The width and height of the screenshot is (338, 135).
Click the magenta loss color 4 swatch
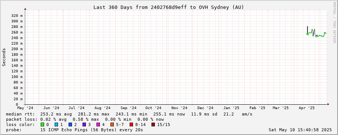point(98,124)
